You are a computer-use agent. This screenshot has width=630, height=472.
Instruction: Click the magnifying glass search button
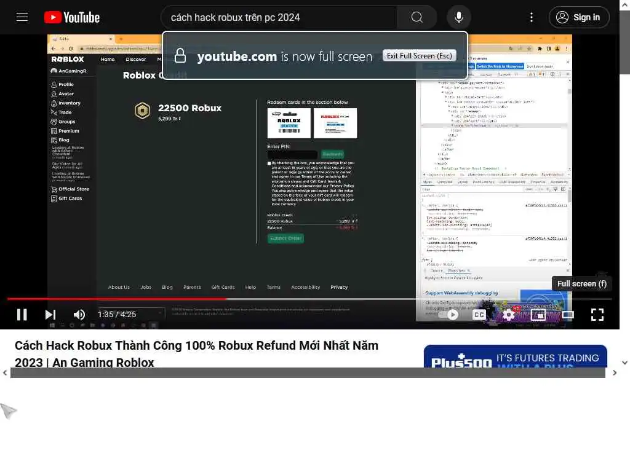417,17
